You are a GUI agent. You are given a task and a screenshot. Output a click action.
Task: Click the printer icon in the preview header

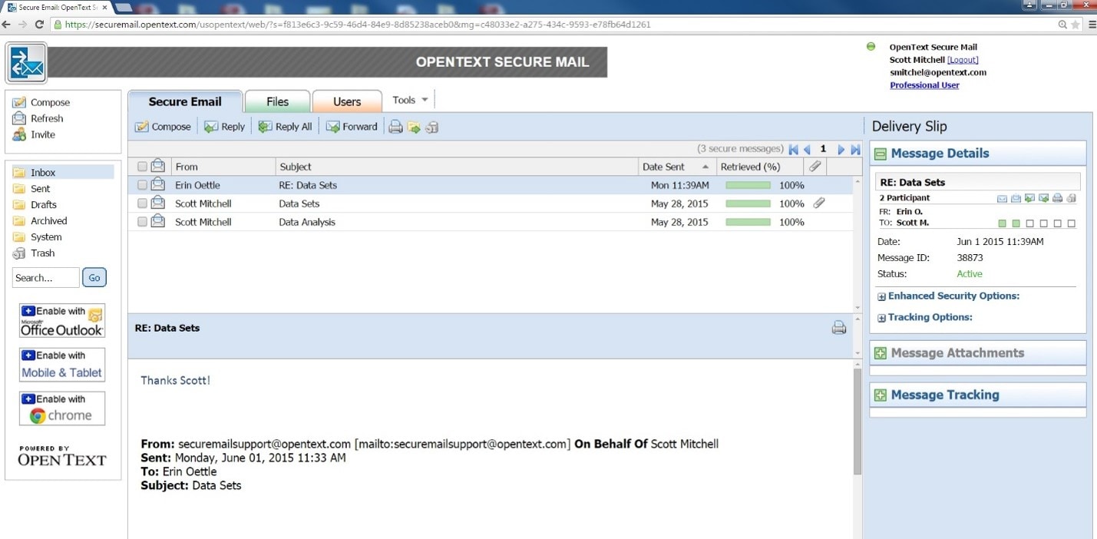[839, 328]
